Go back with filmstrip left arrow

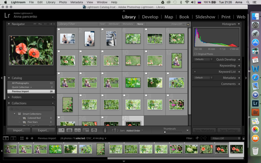[x=27, y=138]
